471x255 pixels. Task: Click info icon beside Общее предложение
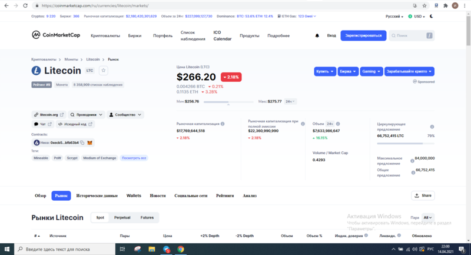[x=413, y=173]
